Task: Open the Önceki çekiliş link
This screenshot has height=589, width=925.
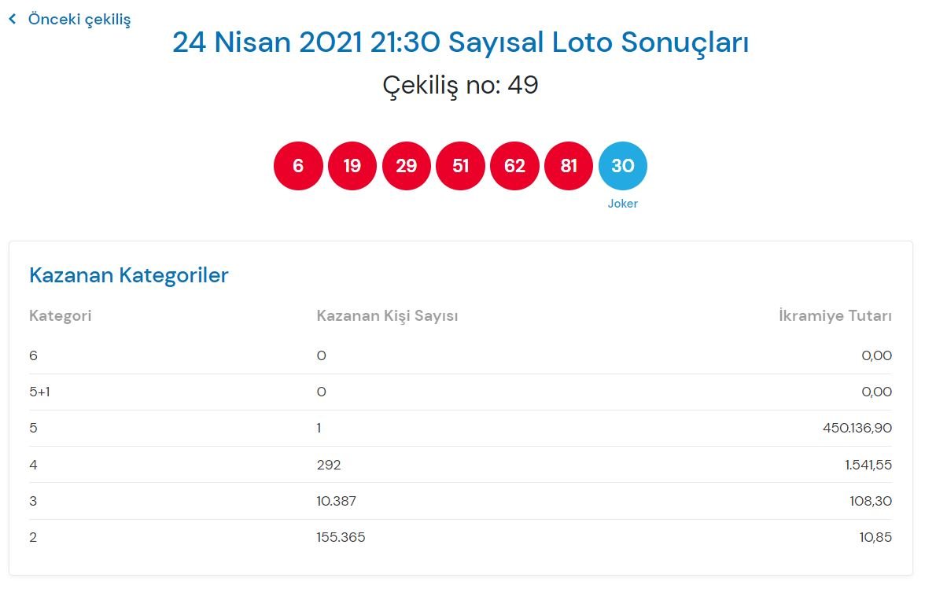Action: [79, 19]
